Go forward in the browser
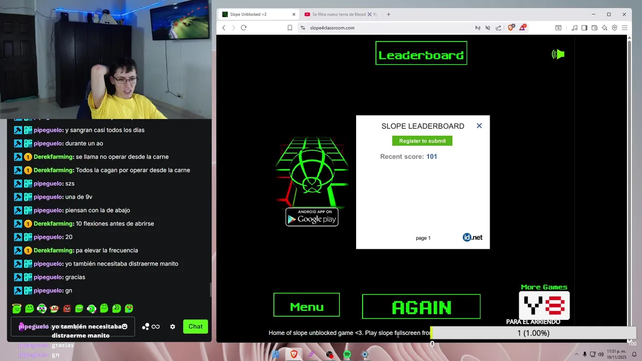 tap(233, 28)
